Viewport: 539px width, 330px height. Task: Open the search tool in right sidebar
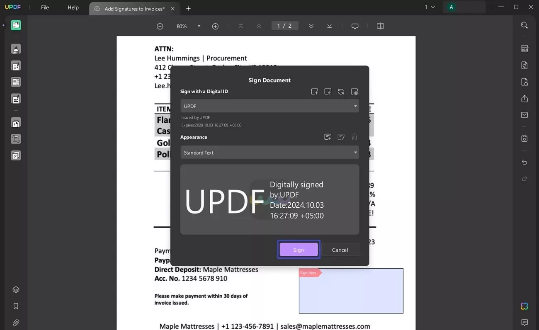tap(524, 26)
